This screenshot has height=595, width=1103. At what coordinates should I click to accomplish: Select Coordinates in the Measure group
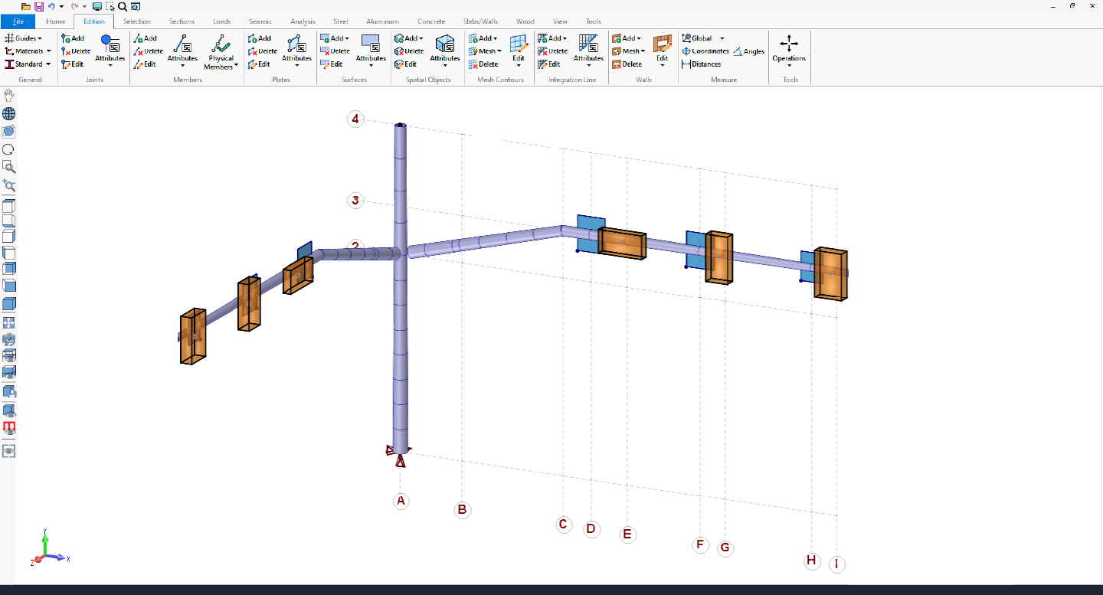click(709, 51)
